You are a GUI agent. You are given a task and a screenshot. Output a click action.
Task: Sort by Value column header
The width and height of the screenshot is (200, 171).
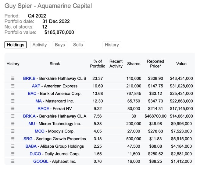pyautogui.click(x=181, y=64)
